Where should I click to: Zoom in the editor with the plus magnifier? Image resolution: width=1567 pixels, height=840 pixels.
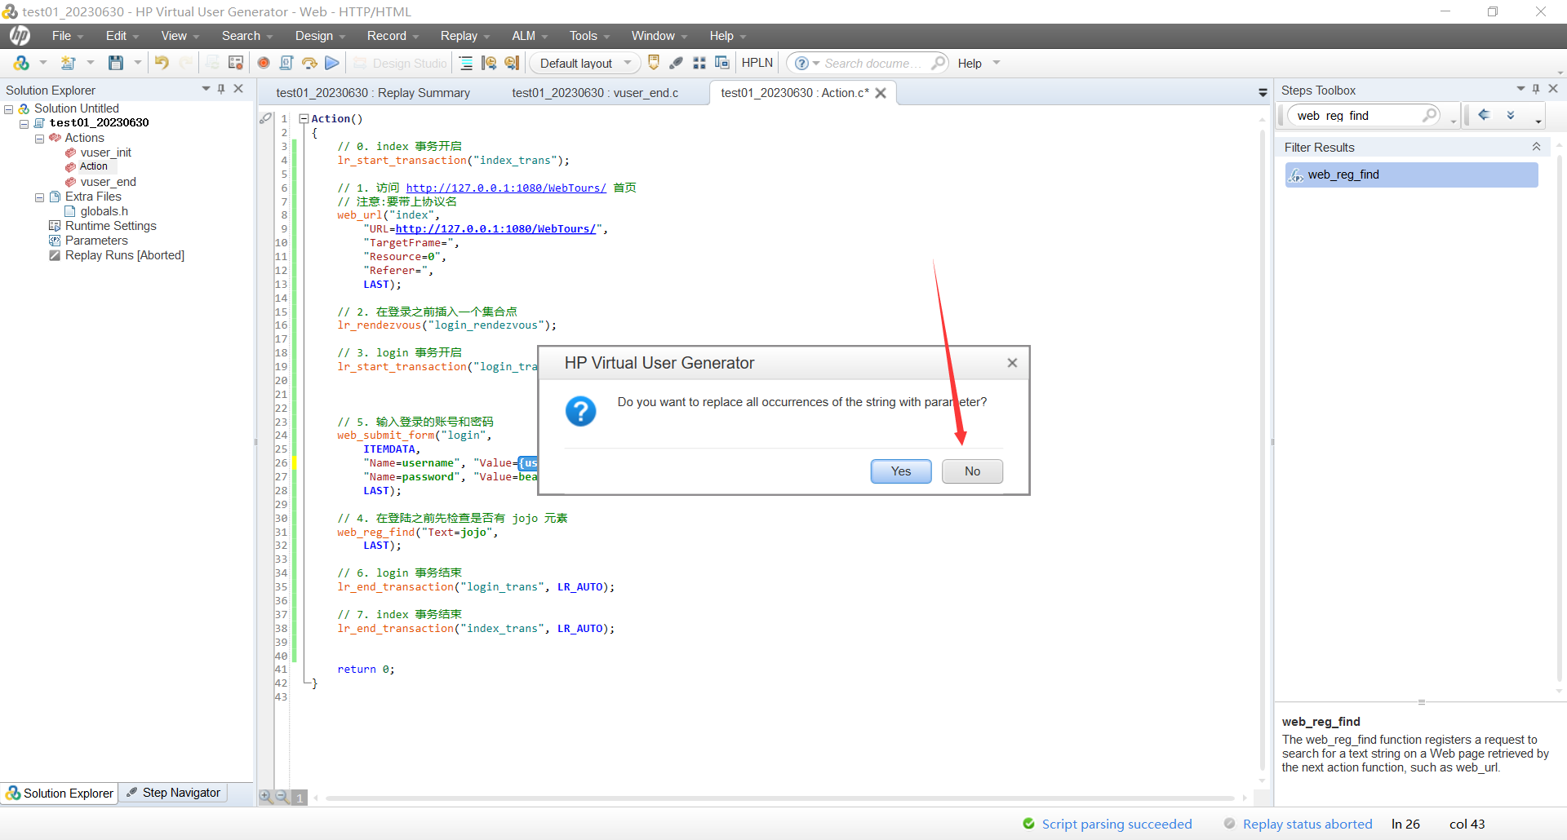point(266,797)
